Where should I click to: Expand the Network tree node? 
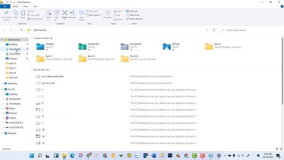[2, 133]
